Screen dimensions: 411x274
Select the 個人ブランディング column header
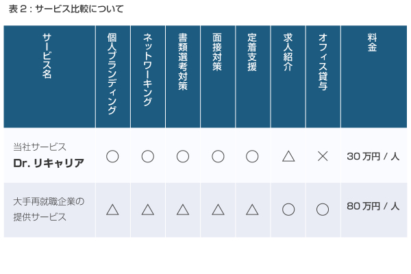[x=112, y=73]
